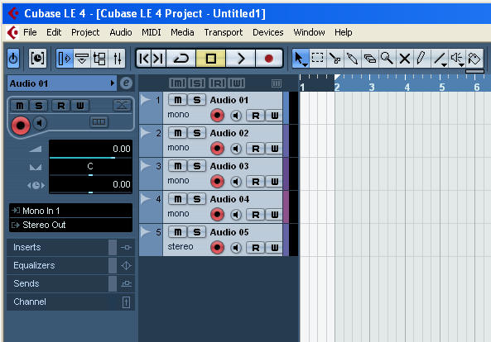The image size is (491, 342).
Task: Open the Mixer icon
Action: [x=118, y=59]
